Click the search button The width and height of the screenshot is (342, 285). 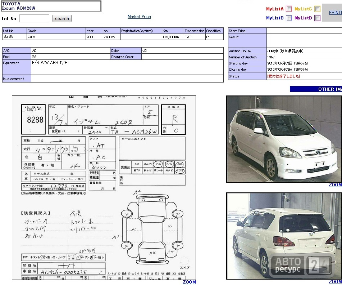coord(62,19)
